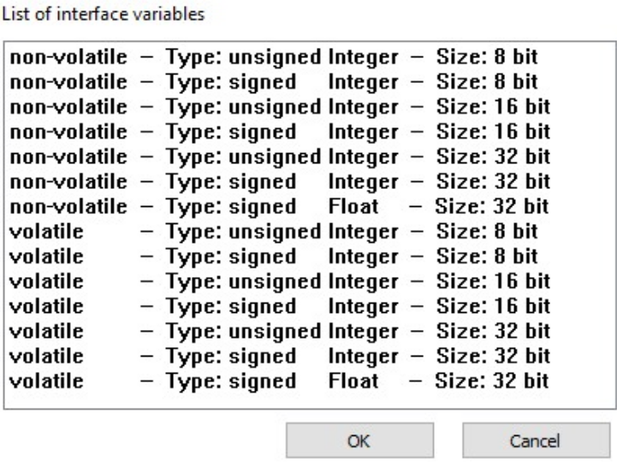Choose volatile signed Integer 16 bit variable

(279, 306)
